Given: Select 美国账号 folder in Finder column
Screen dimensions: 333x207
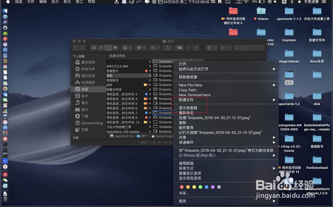Looking at the screenshot, I should click(x=129, y=80).
